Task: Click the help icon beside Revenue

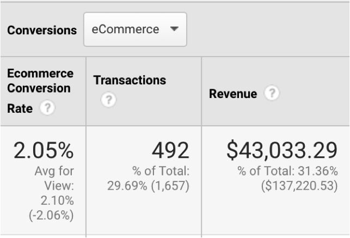Action: (272, 93)
